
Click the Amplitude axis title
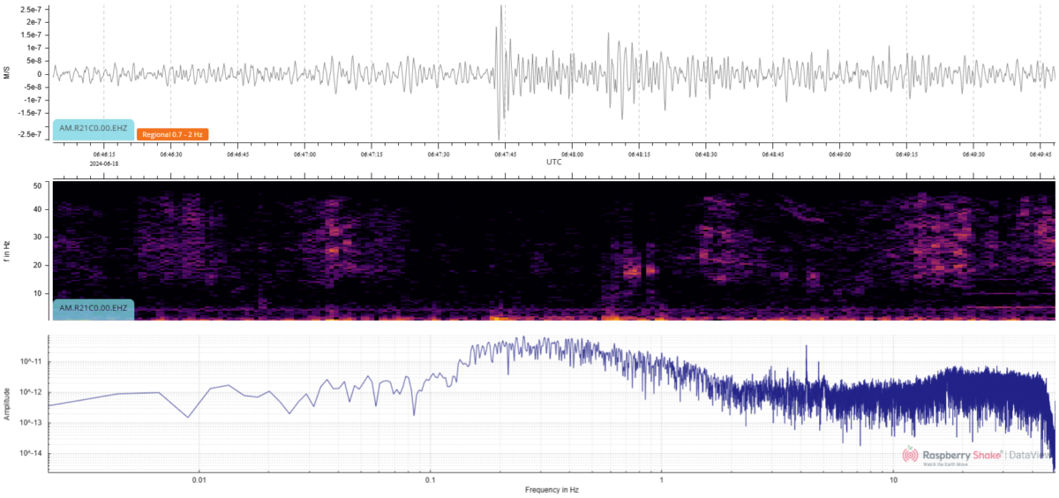[7, 403]
